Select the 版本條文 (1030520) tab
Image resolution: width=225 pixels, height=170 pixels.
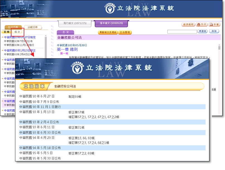(x=111, y=23)
